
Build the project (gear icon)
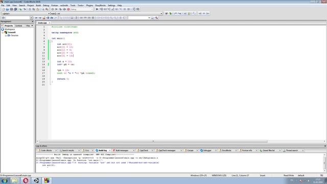pyautogui.click(x=53, y=9)
